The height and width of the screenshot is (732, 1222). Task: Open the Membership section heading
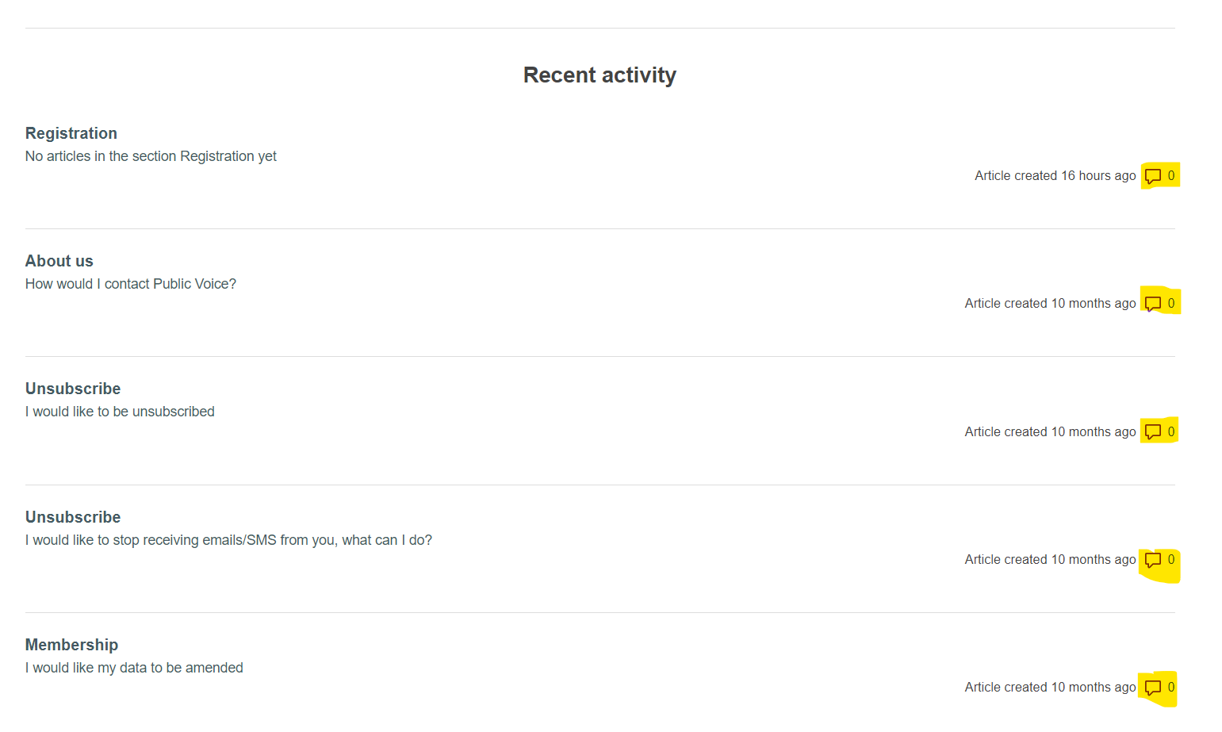click(71, 645)
